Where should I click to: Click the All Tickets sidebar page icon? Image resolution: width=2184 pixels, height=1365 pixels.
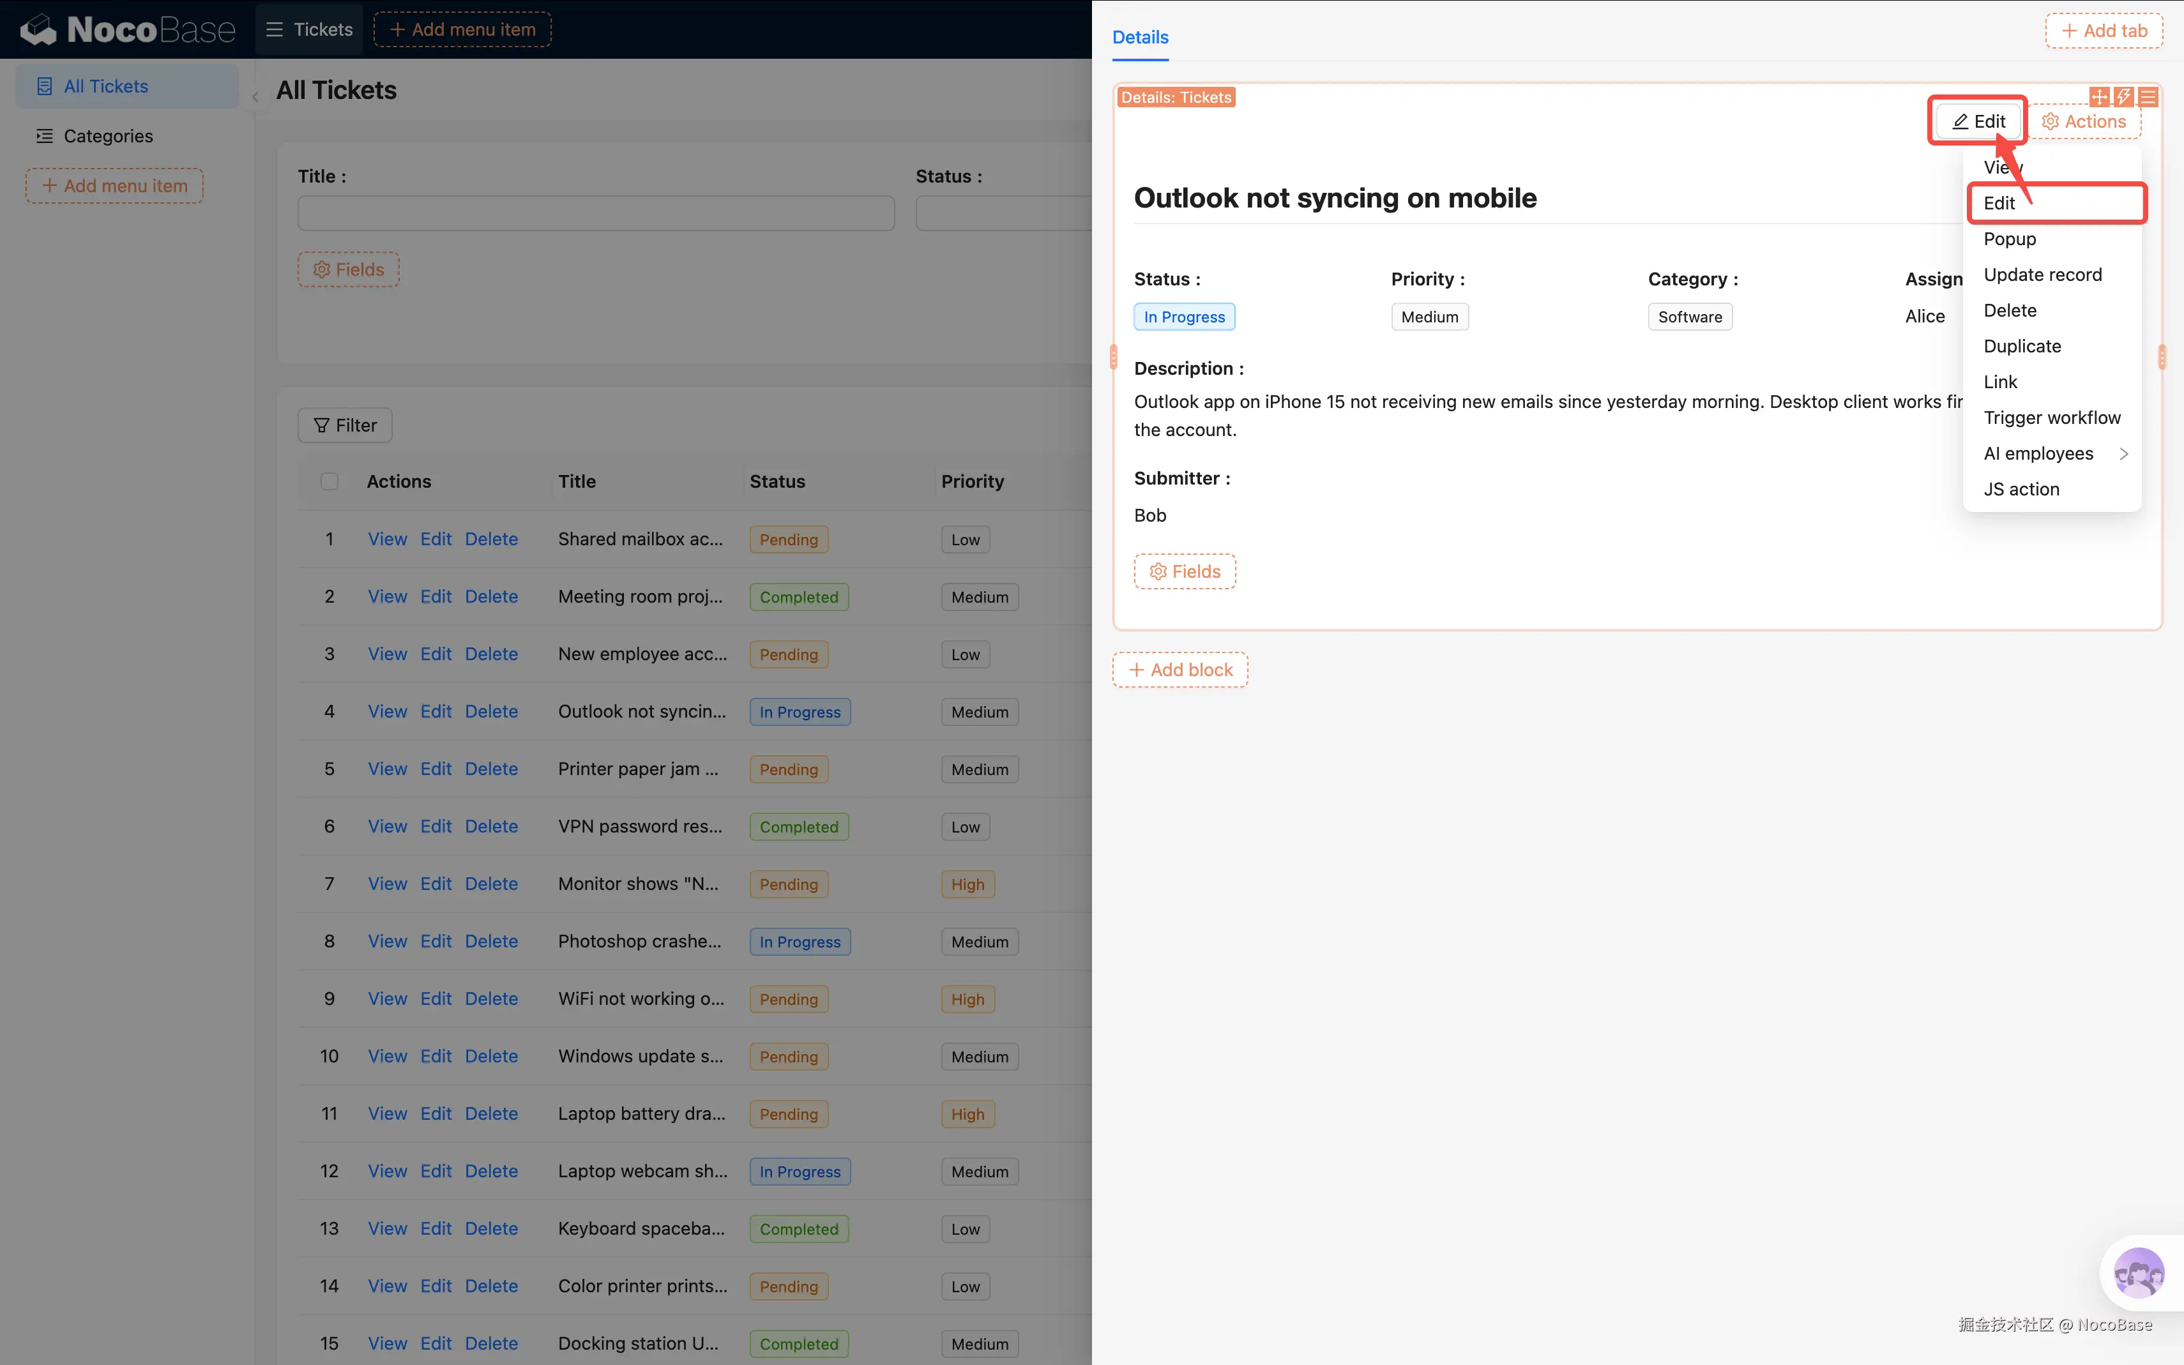44,87
